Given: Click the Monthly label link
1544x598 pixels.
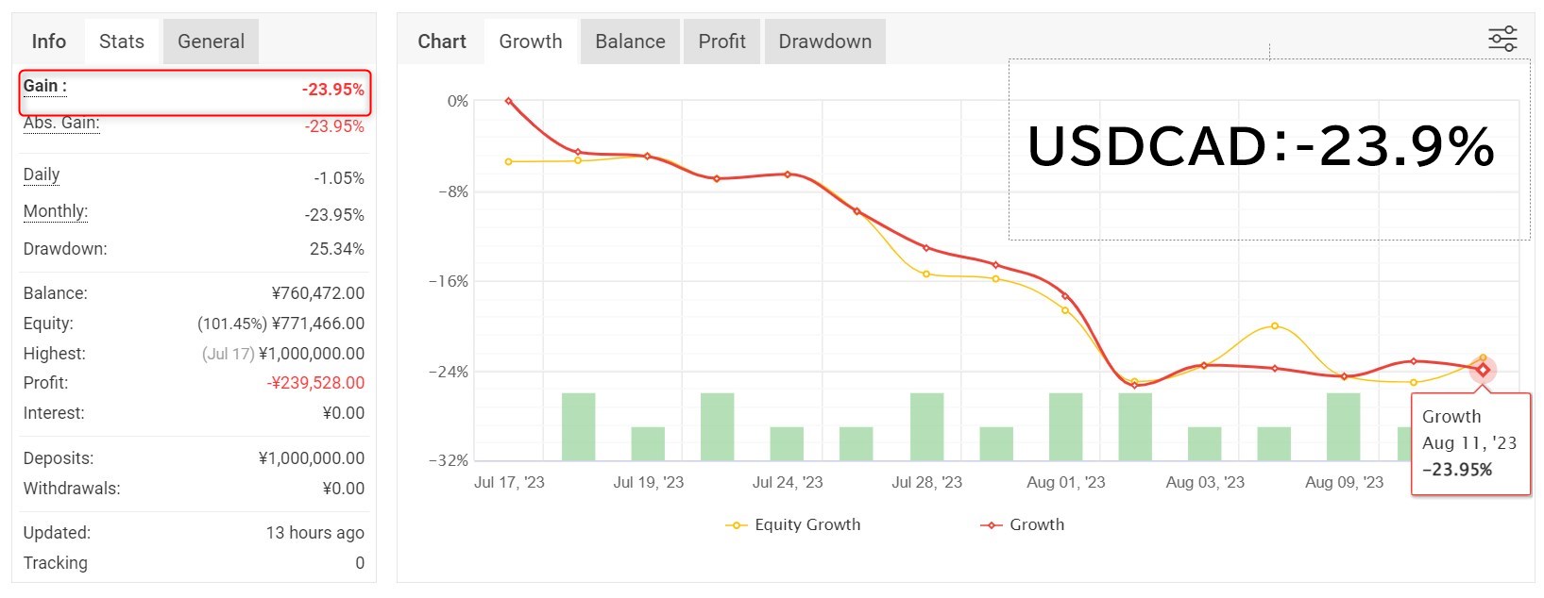Looking at the screenshot, I should [56, 211].
